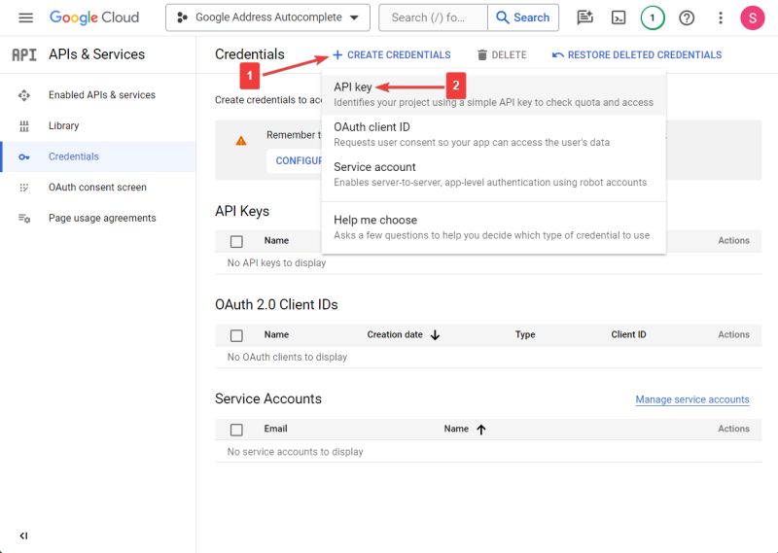Image resolution: width=778 pixels, height=553 pixels.
Task: Click the Google Cloud logo
Action: (x=94, y=17)
